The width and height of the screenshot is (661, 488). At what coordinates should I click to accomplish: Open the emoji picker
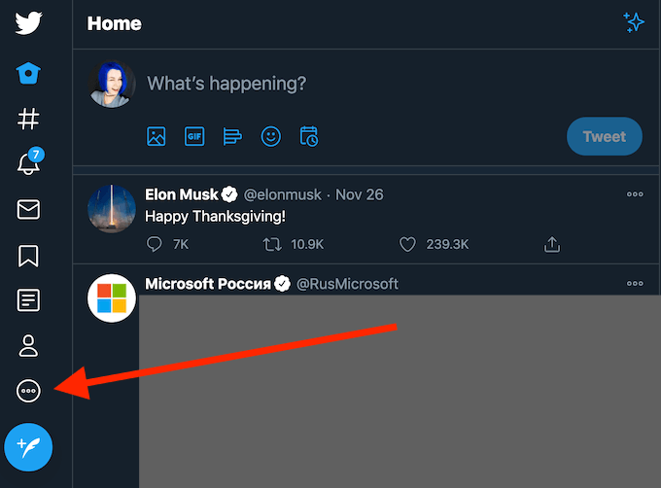pyautogui.click(x=271, y=136)
